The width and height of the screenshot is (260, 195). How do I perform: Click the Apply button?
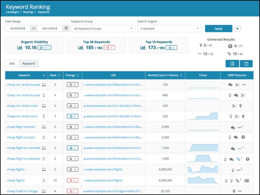coord(218,28)
